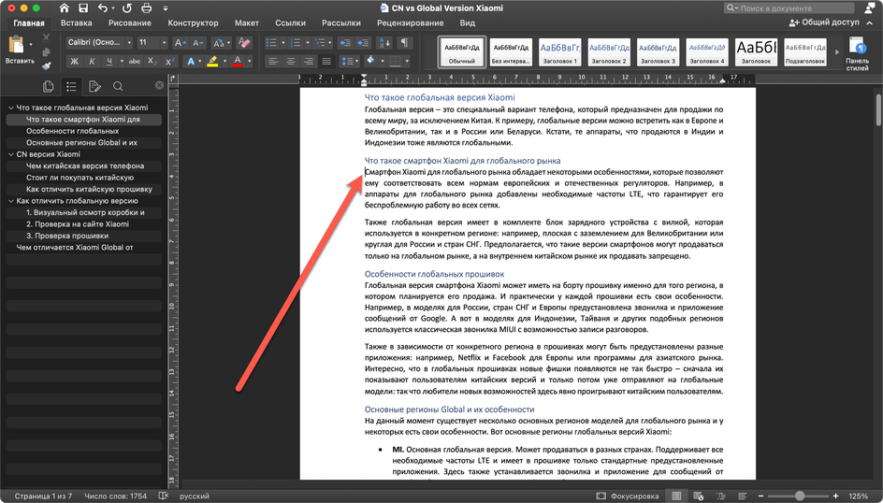Click the Home icon in title bar
This screenshot has height=503, width=883.
click(x=65, y=7)
